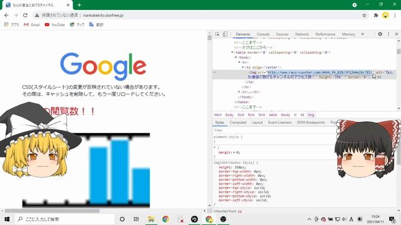Click the volume icon in system tray
This screenshot has height=225, width=401.
coord(344,219)
